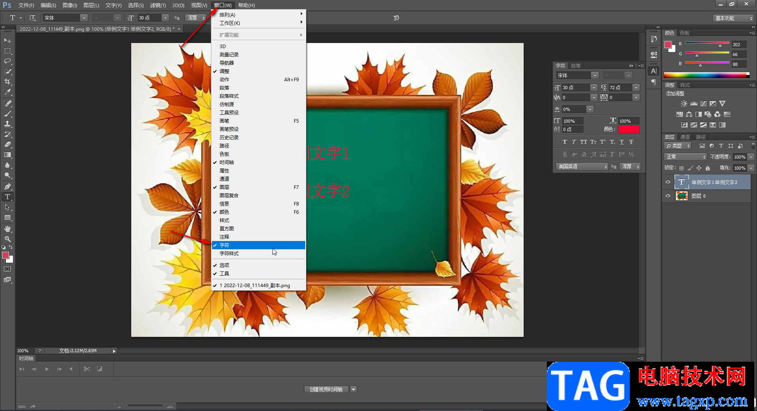Add a Photo Filter adjustment
This screenshot has width=757, height=411.
[708, 114]
